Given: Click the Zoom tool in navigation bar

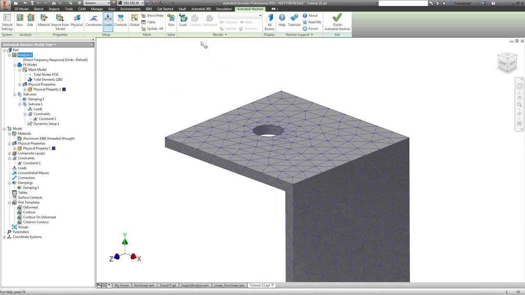Looking at the screenshot, I should pyautogui.click(x=519, y=105).
